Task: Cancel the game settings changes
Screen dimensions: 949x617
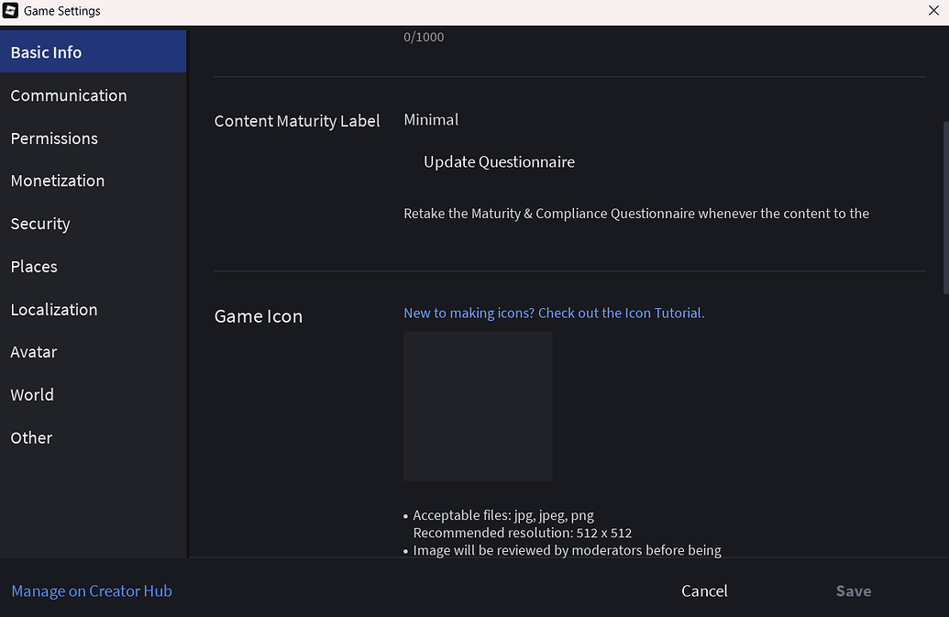Action: (704, 591)
